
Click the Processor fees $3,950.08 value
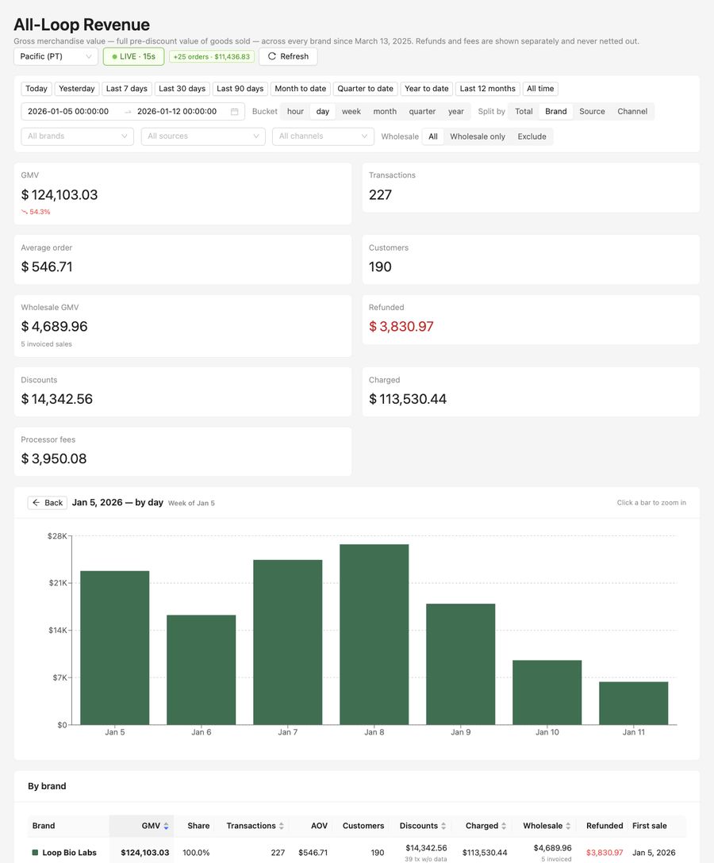54,458
